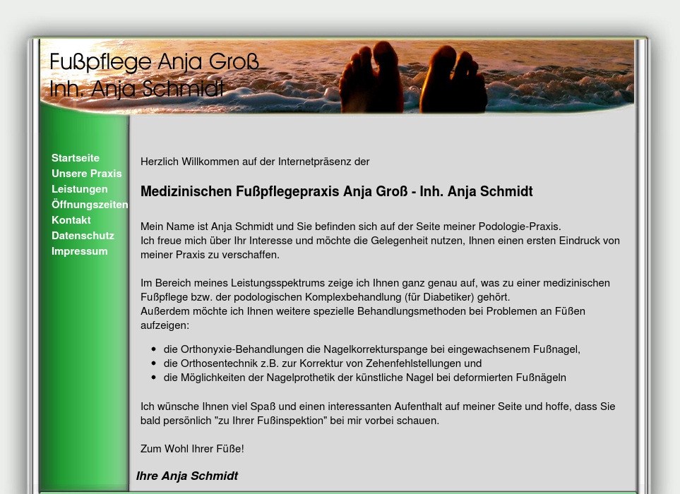Click the green sidebar area below the menu
This screenshot has width=680, height=494.
pyautogui.click(x=83, y=353)
